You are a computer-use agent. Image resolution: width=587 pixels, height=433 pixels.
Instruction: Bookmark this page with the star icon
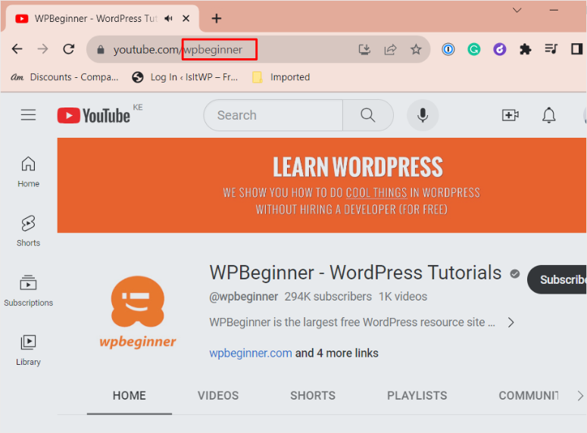coord(416,49)
